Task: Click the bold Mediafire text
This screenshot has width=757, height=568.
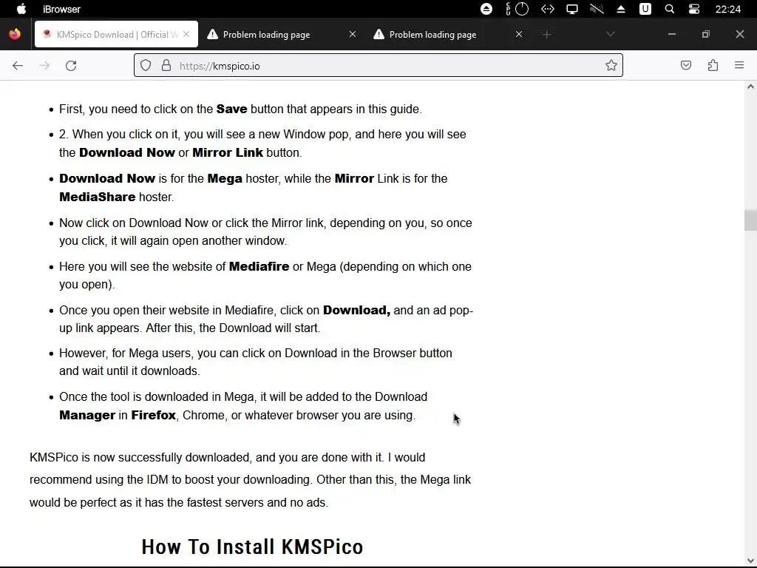Action: pyautogui.click(x=259, y=266)
